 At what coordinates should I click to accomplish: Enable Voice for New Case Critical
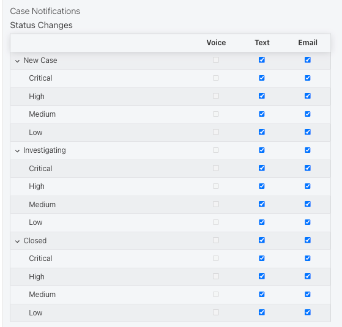tap(216, 78)
